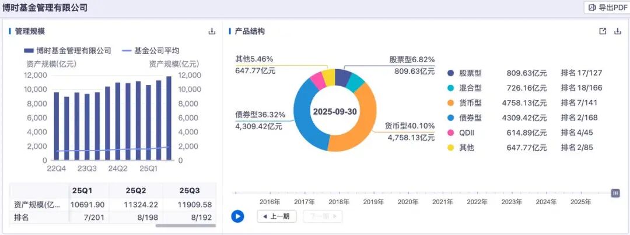Click the 4758.13亿元 value in legend list
This screenshot has width=630, height=235.
(x=524, y=103)
